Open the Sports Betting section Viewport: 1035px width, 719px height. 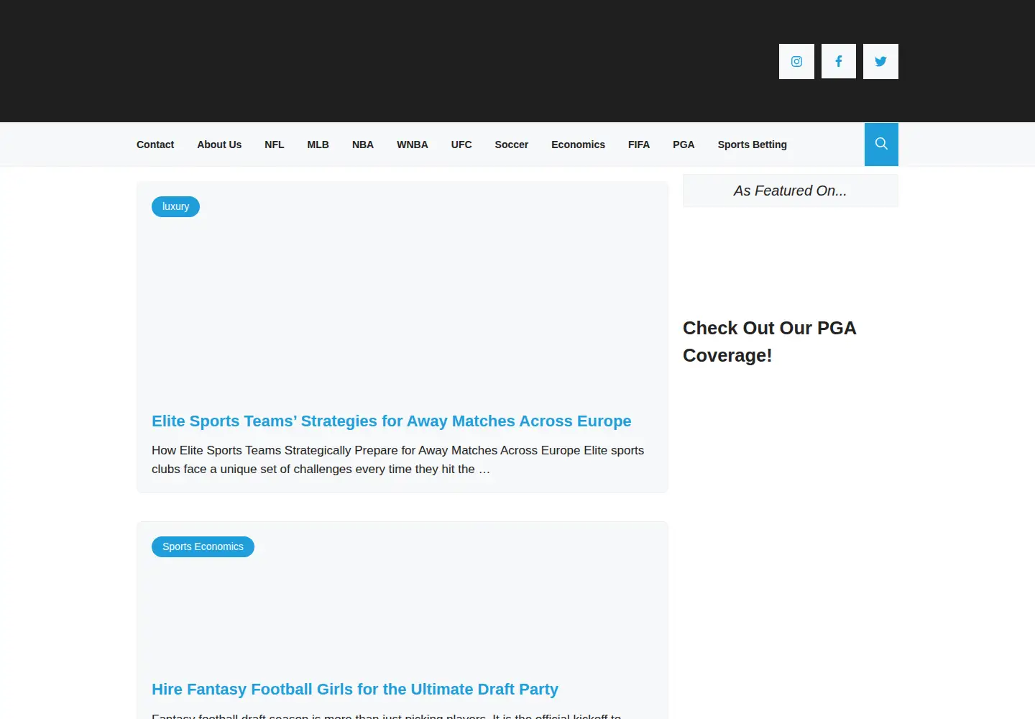[753, 145]
